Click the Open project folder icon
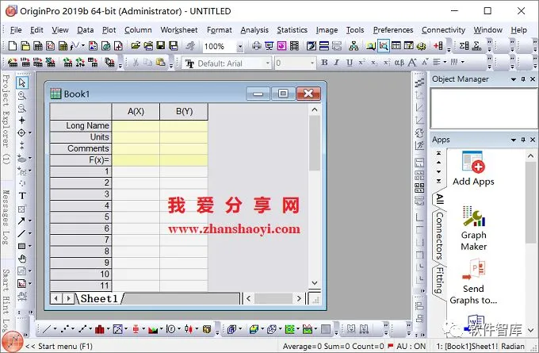 tap(136, 46)
